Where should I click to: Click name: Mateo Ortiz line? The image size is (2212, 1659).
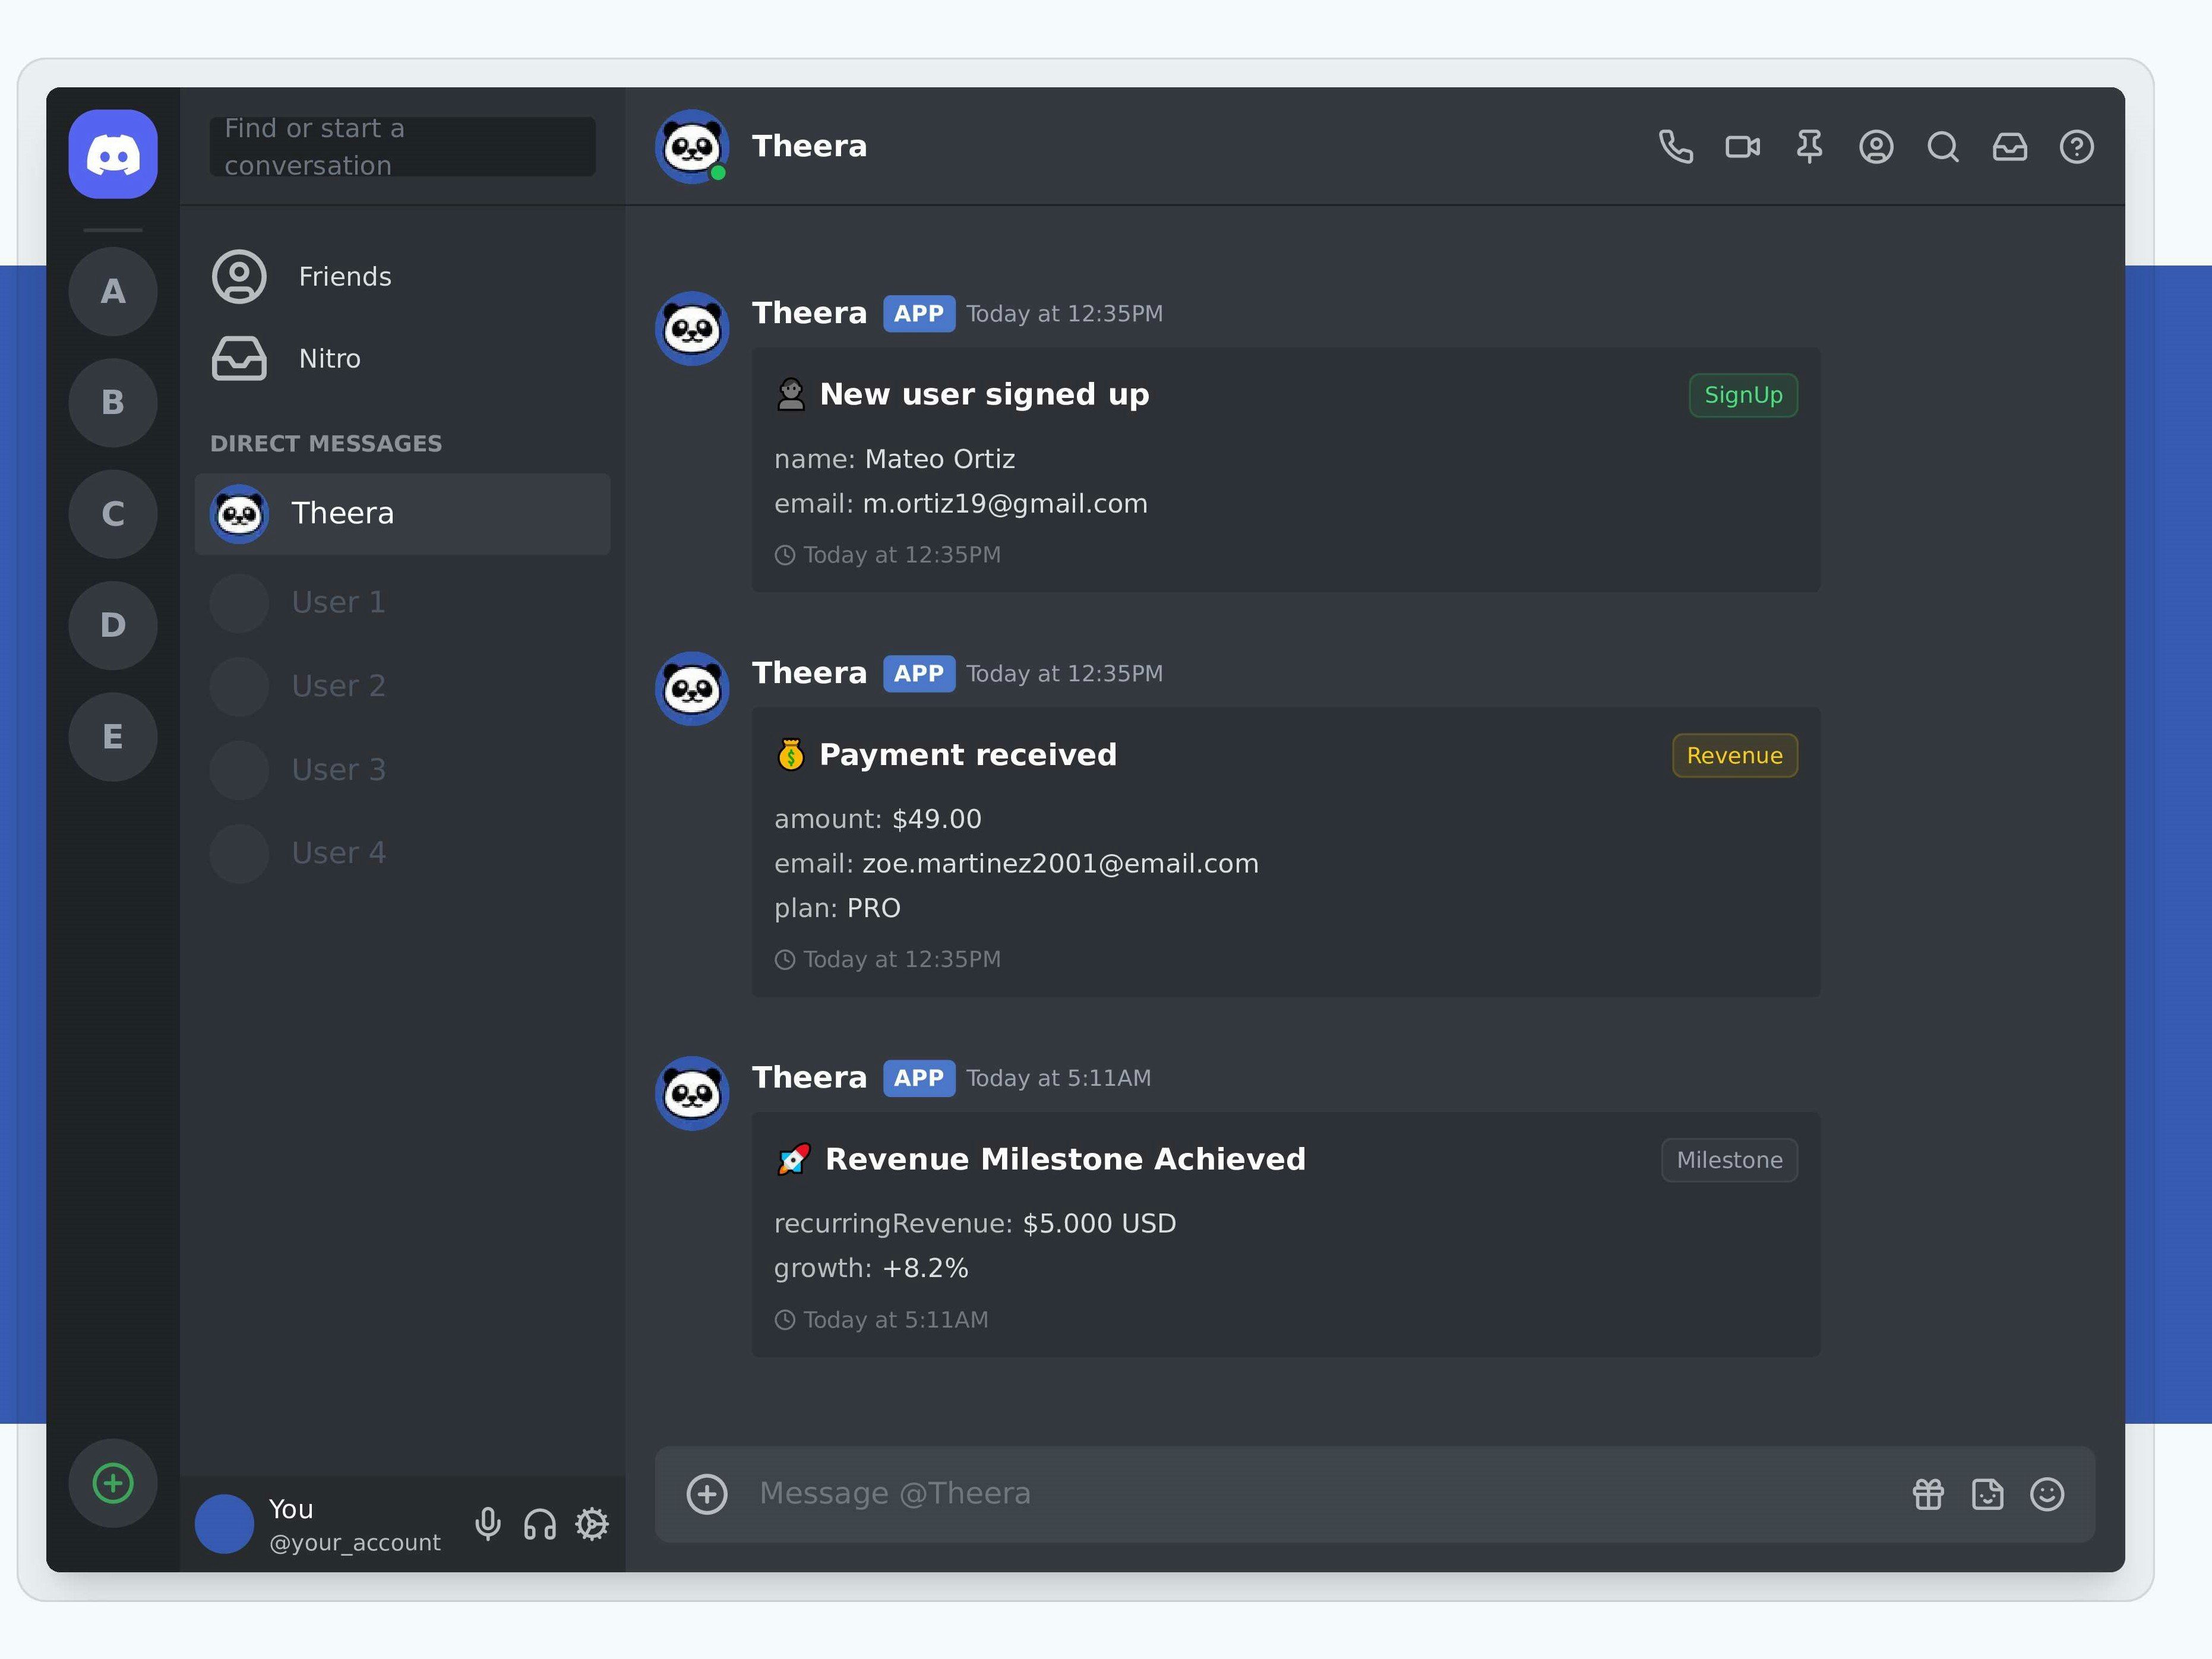click(x=894, y=459)
